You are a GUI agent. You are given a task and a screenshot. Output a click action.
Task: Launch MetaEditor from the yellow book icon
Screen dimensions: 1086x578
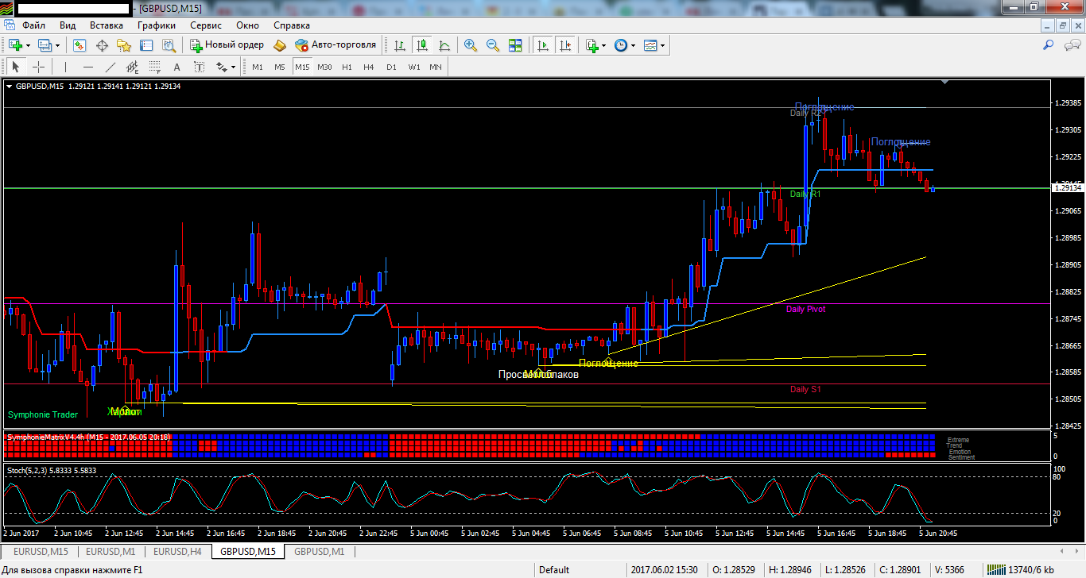point(279,45)
